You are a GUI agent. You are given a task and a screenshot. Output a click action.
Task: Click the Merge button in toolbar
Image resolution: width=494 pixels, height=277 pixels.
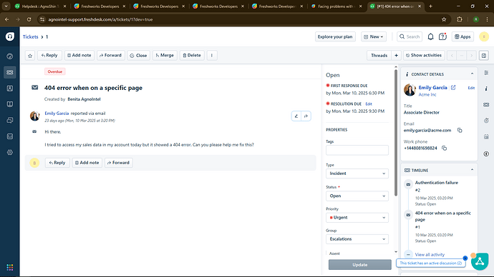(165, 55)
